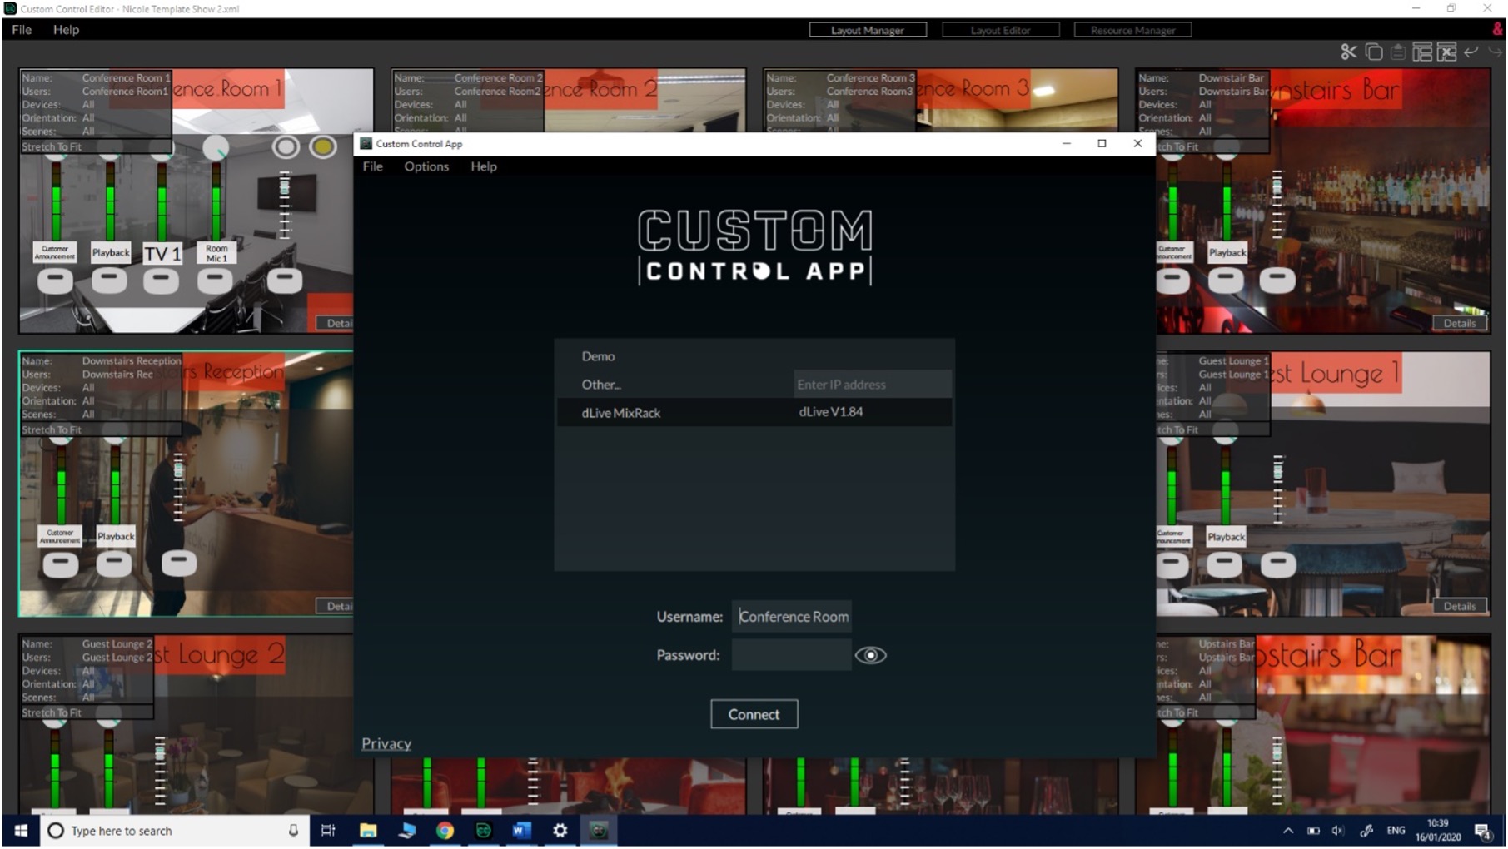The image size is (1508, 849).
Task: Click the yellow round indicator in Conference Room 1
Action: pos(323,147)
